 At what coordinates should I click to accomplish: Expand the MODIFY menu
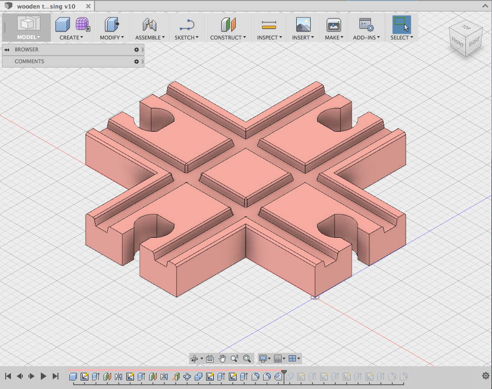(x=112, y=38)
